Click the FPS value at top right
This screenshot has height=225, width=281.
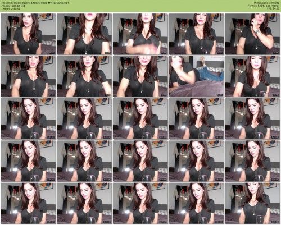[x=274, y=8]
